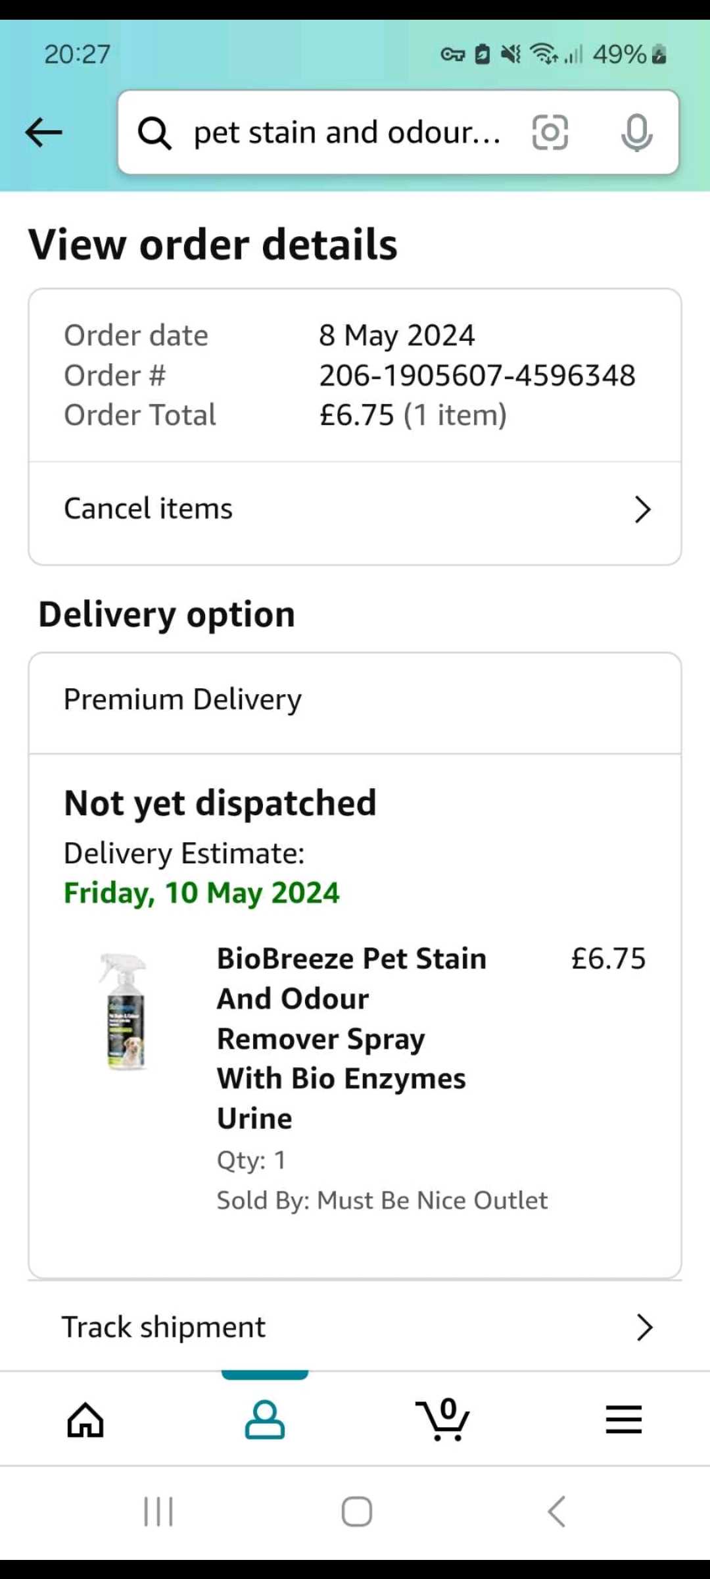The height and width of the screenshot is (1579, 710).
Task: Tap the Android back navigation chevron
Action: coord(556,1511)
